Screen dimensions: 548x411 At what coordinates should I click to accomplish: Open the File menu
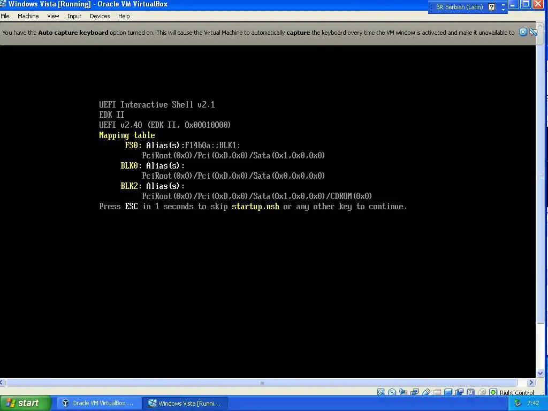point(5,16)
